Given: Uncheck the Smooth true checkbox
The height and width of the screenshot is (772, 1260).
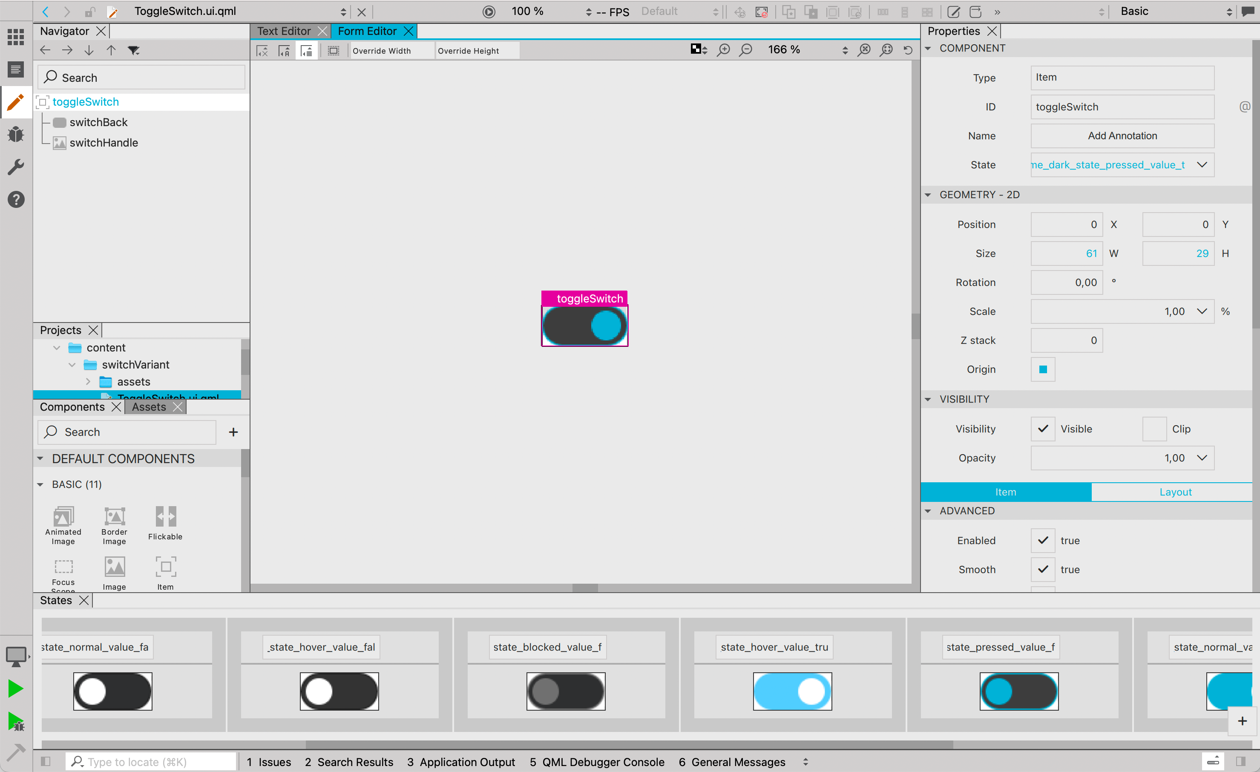Looking at the screenshot, I should pos(1043,569).
